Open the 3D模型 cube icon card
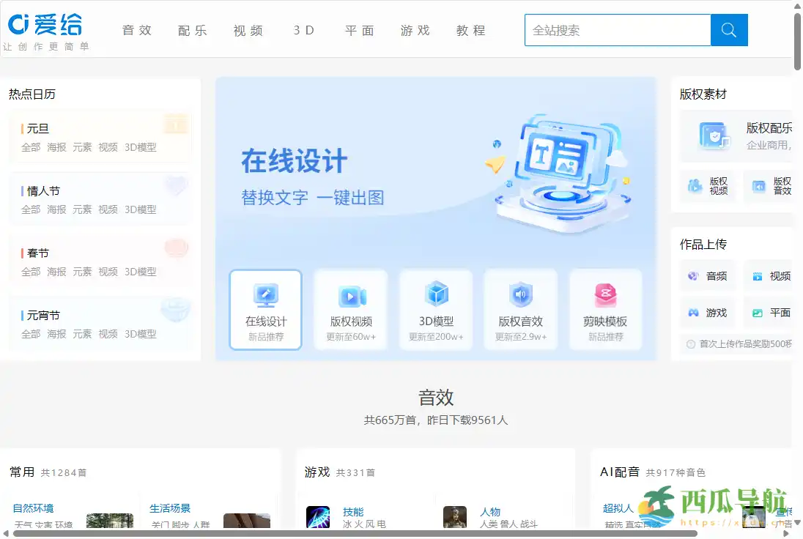 click(436, 308)
